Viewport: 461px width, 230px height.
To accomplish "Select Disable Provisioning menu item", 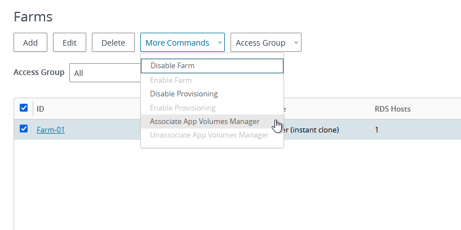I will (x=184, y=94).
